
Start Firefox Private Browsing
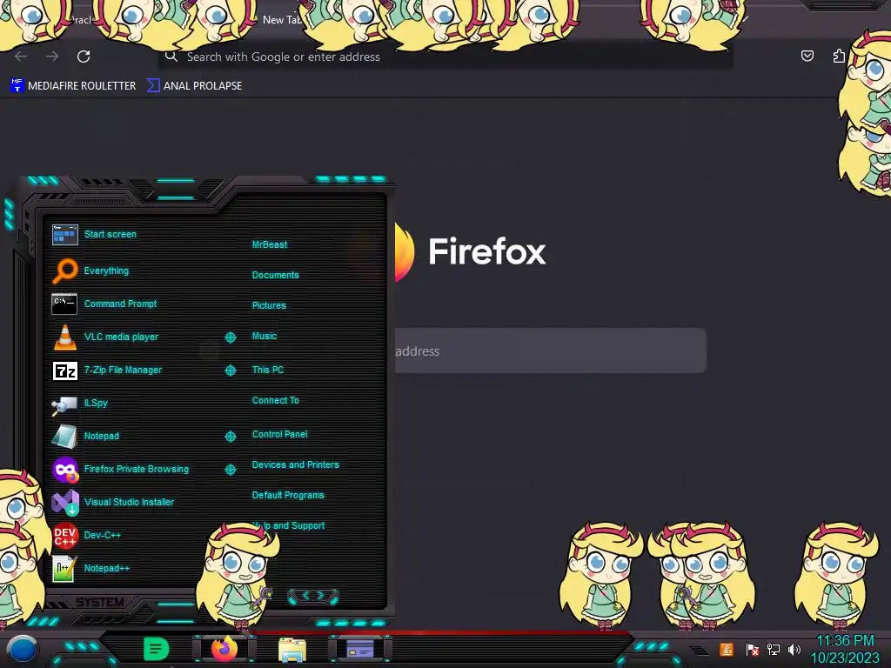[x=120, y=469]
